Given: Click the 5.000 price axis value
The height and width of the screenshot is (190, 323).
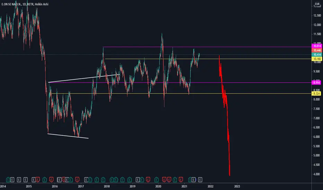Looking at the screenshot, I should coord(317,155).
